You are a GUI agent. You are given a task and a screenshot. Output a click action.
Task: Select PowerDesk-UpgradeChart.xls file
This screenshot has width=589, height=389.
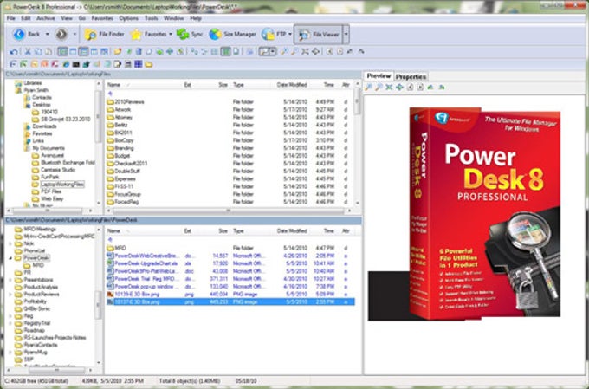[x=230, y=263]
